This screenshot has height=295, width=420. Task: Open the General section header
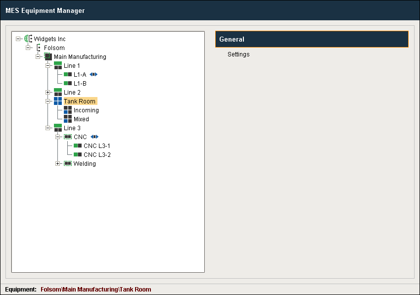tap(312, 39)
